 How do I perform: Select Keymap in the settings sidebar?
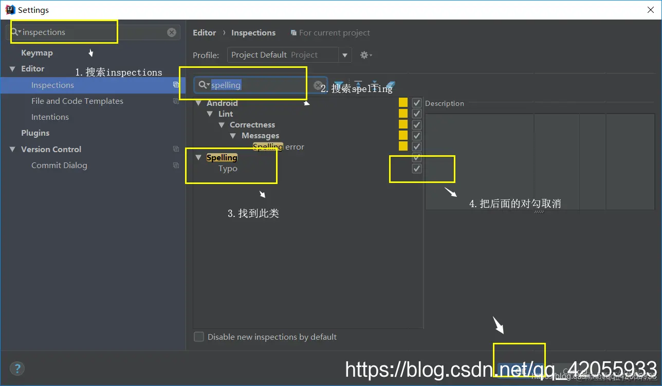(x=38, y=52)
